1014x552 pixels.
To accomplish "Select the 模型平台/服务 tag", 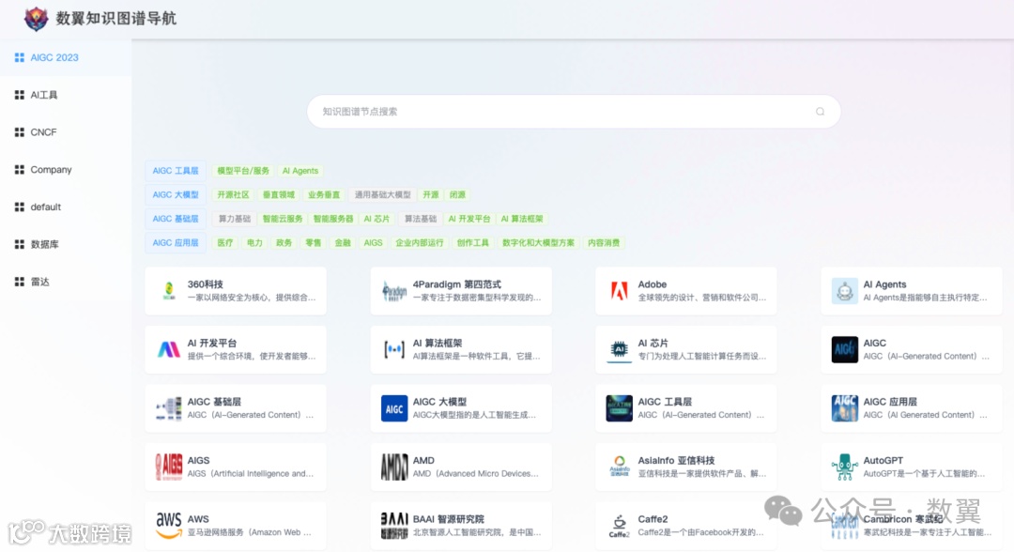I will point(243,171).
